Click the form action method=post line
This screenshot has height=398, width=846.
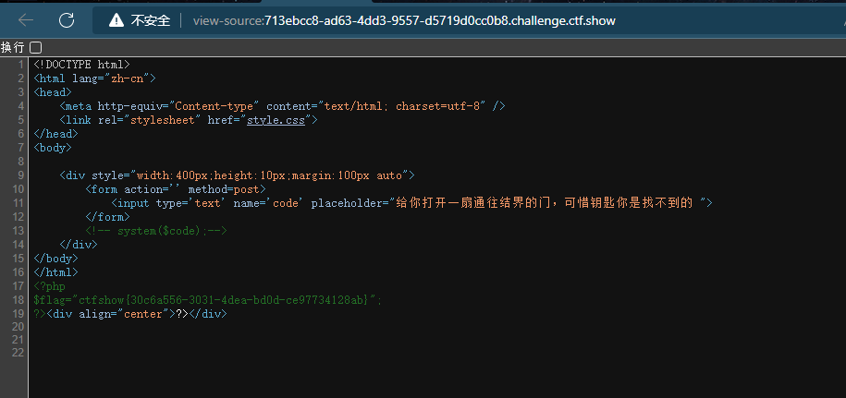click(176, 189)
